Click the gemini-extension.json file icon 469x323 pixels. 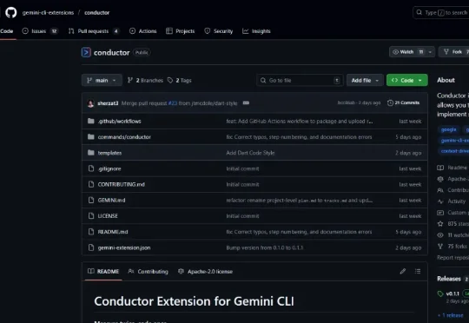[91, 247]
